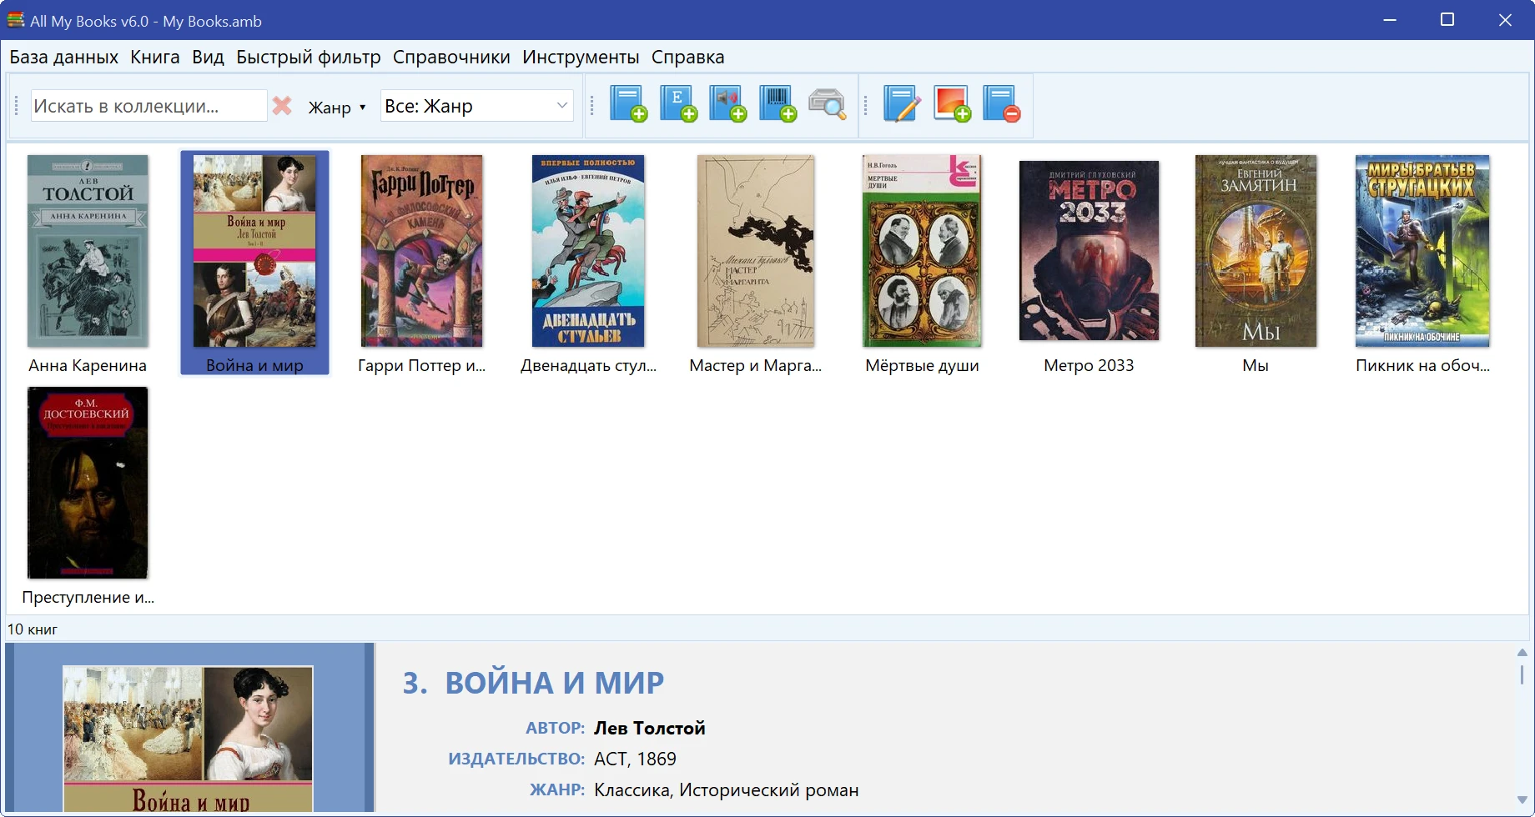Click the Add e-book icon
1535x817 pixels.
coord(678,104)
